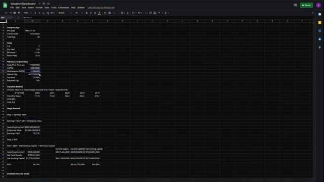Screen dimensions: 324x182
Task: Select the Maintenance CAPEX value cell
Action: point(32,71)
